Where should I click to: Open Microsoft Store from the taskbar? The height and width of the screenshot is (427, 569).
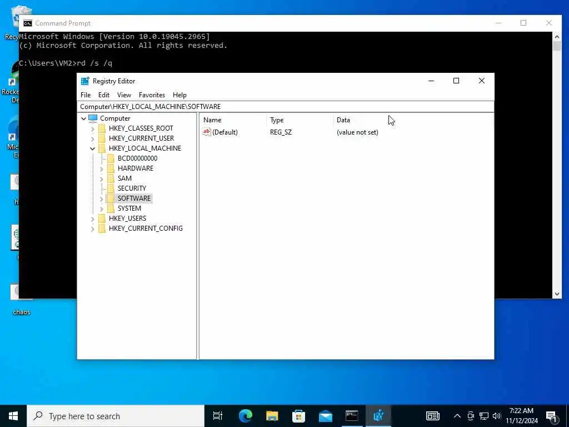tap(298, 416)
